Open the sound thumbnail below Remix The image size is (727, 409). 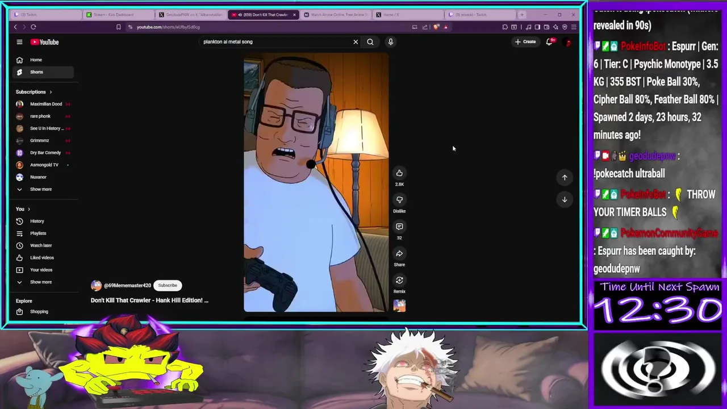pos(399,306)
